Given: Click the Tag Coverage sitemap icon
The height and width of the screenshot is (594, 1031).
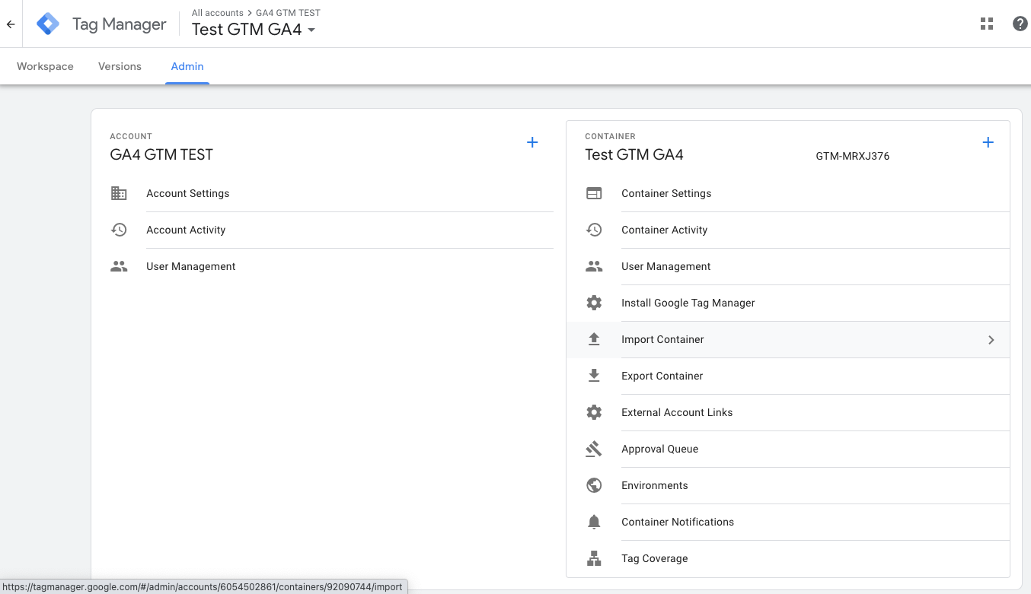Looking at the screenshot, I should (x=594, y=558).
